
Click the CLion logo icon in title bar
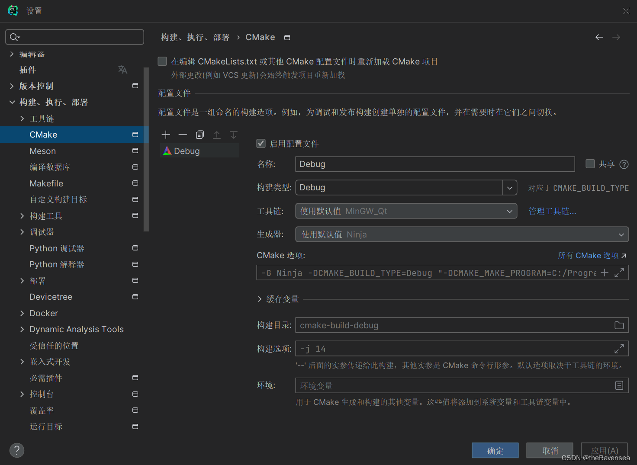pyautogui.click(x=13, y=10)
